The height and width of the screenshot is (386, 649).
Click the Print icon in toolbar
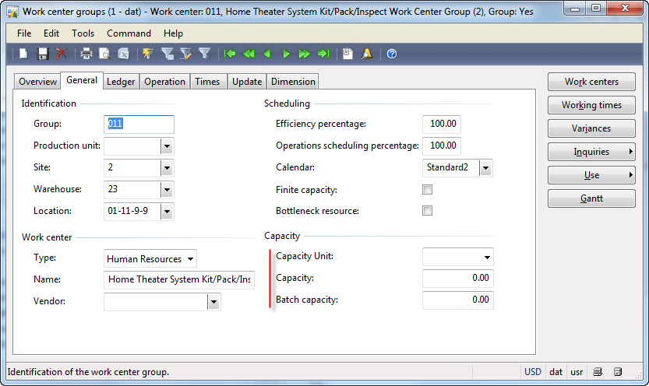pos(86,54)
